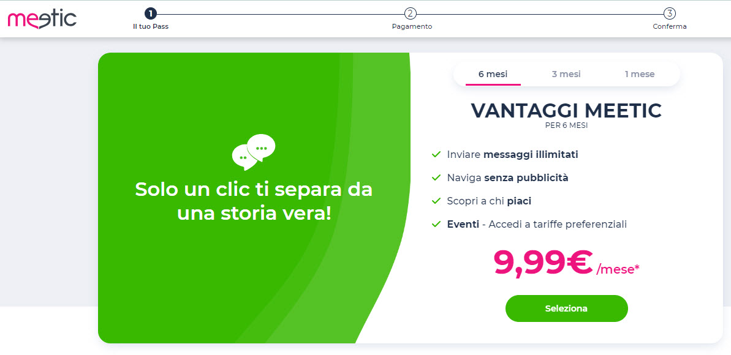The height and width of the screenshot is (355, 731).
Task: Click the 9,99€ price text
Action: 543,263
